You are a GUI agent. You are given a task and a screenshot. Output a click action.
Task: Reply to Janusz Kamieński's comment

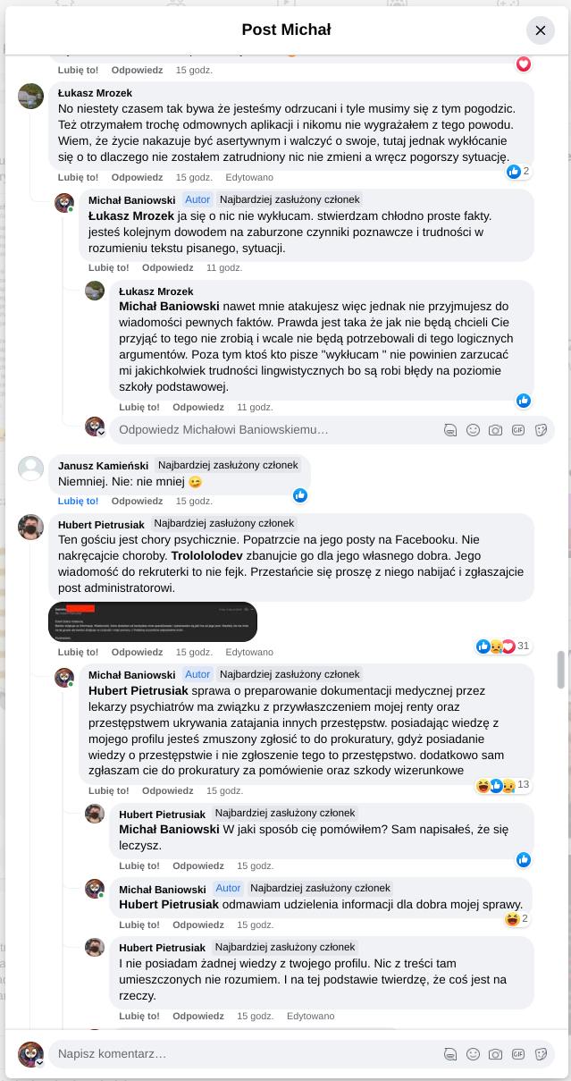coord(137,502)
